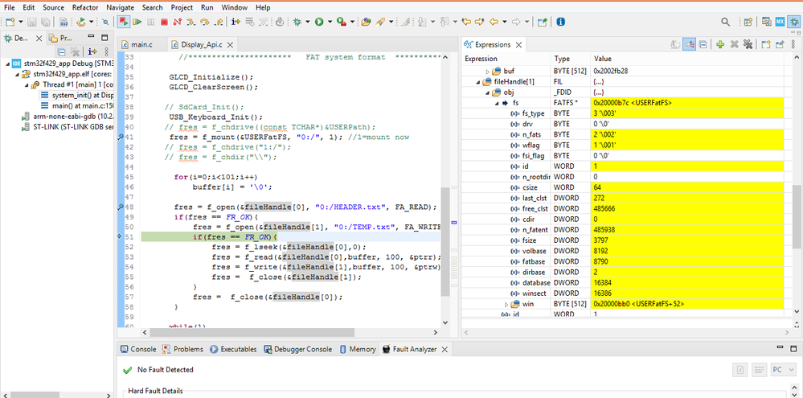Switch to the MX device configuration perspective
The width and height of the screenshot is (803, 398).
click(778, 23)
